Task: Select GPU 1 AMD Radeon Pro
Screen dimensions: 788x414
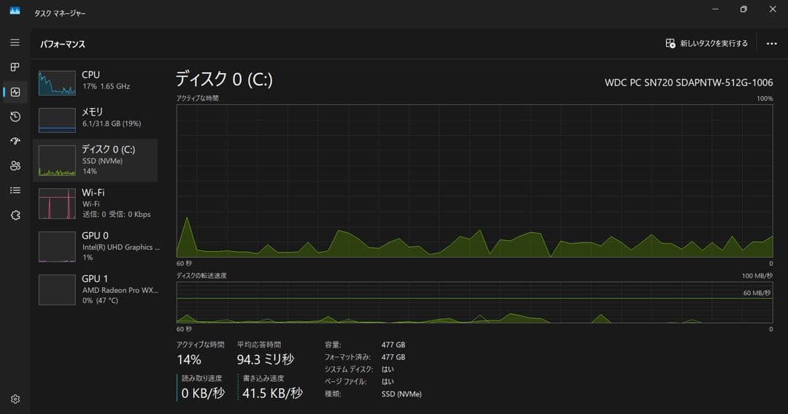Action: pos(95,289)
